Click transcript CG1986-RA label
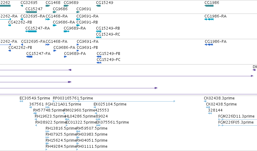The image size is (257, 151). pyautogui.click(x=216, y=16)
